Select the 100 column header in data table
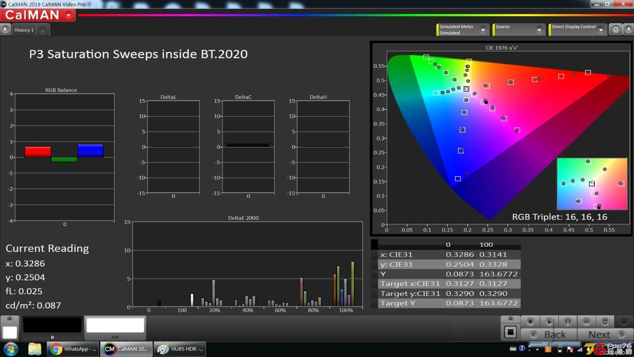This screenshot has width=634, height=357. 486,244
